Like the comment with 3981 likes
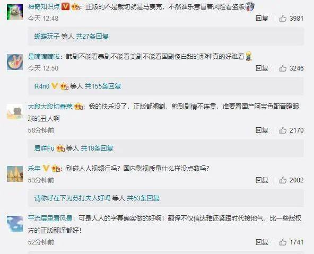The image size is (314, 254). pos(283,19)
